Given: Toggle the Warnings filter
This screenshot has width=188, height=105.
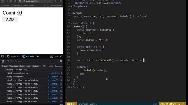Looking at the screenshot, I should point(14,66).
